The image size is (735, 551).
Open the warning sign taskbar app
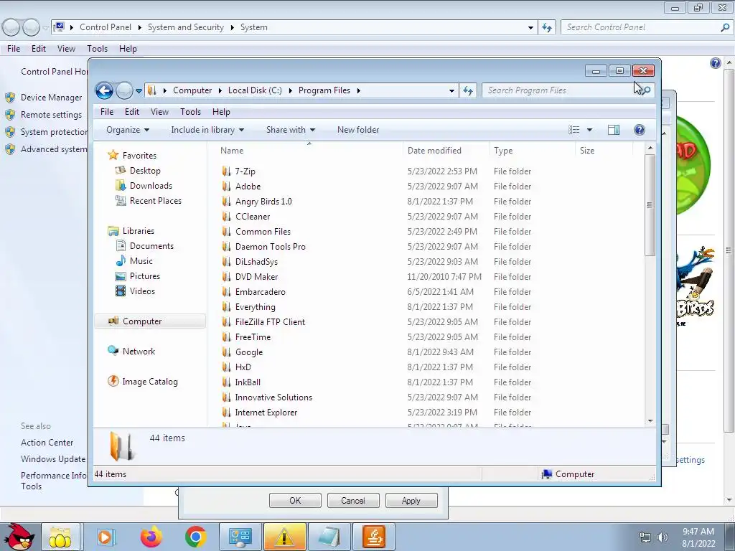(x=284, y=537)
